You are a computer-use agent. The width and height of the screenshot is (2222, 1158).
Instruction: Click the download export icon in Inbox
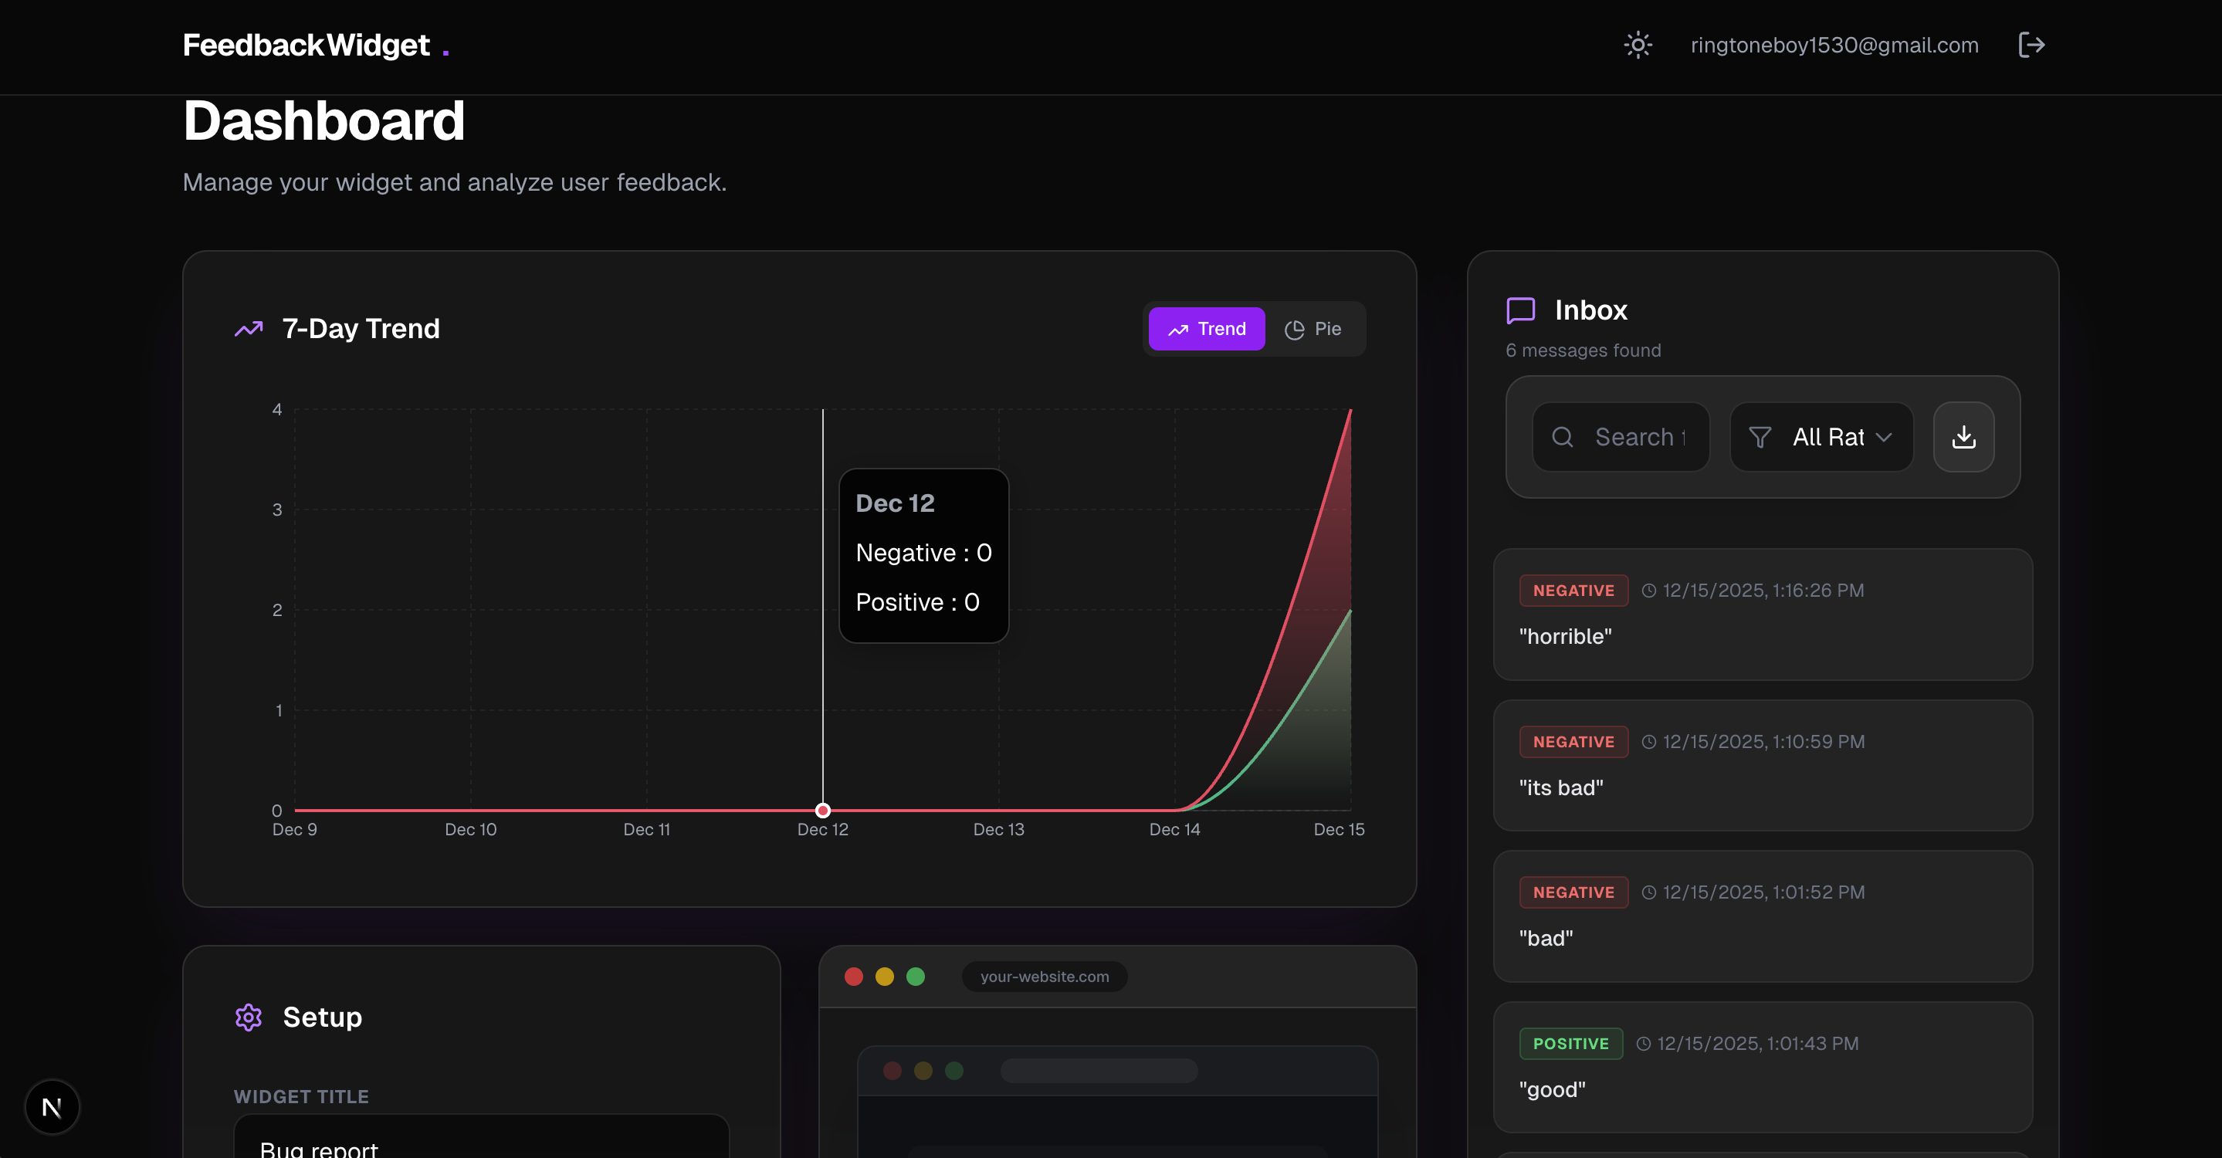[x=1964, y=437]
